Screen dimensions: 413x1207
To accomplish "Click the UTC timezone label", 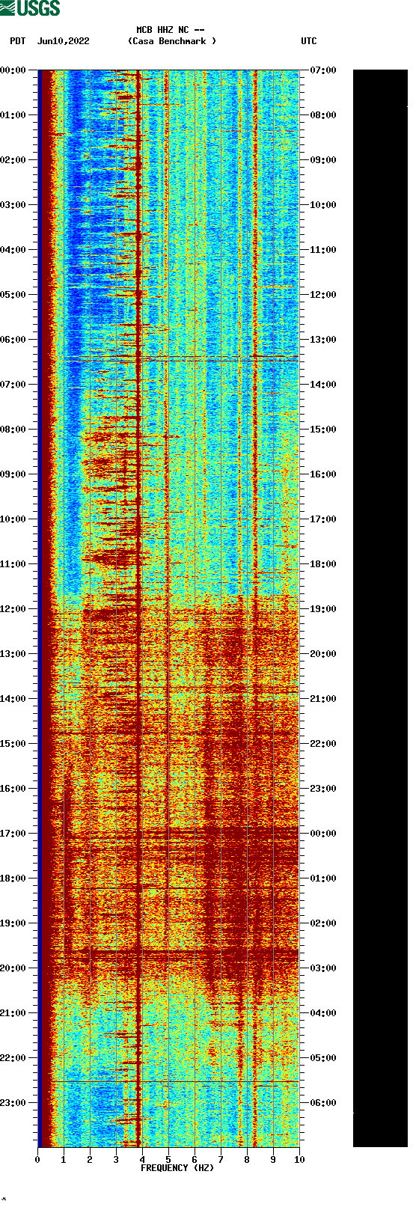I will point(309,41).
